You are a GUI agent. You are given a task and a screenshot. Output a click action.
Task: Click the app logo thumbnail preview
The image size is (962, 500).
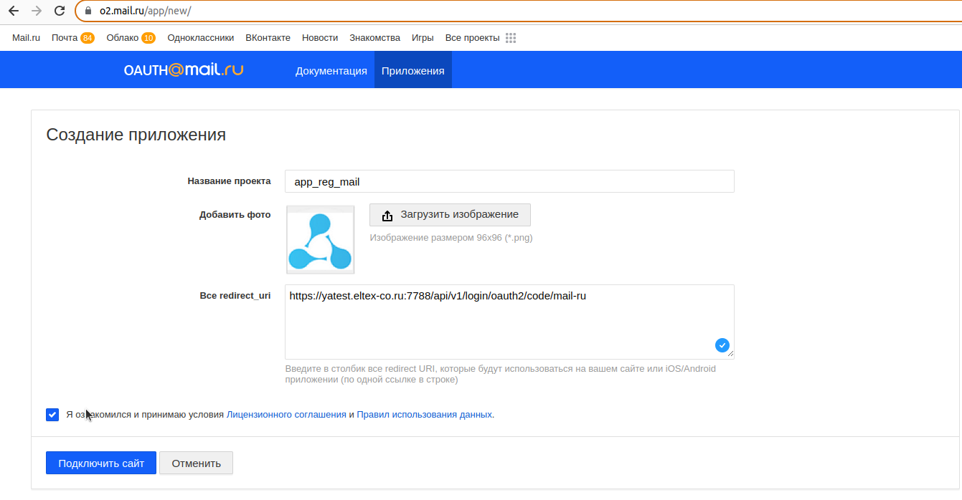click(321, 239)
